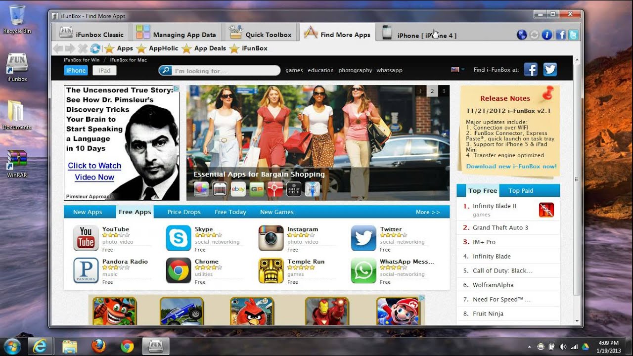The width and height of the screenshot is (633, 356).
Task: Open WolframAlpha in the Top Free list
Action: (493, 285)
